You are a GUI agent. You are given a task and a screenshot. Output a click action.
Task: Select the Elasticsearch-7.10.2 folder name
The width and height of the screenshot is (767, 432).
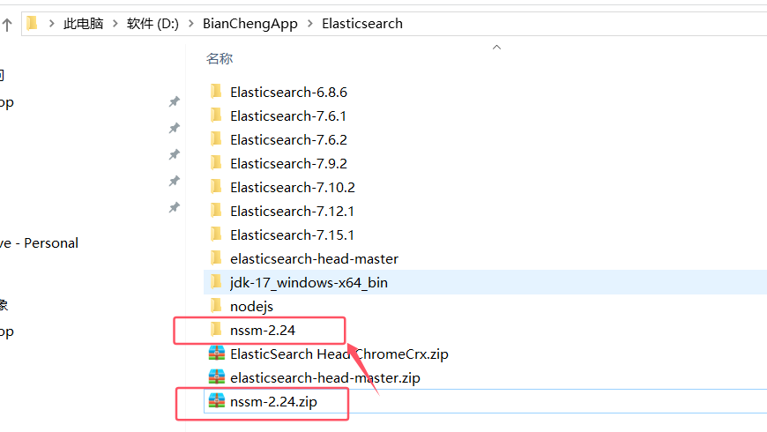tap(293, 188)
